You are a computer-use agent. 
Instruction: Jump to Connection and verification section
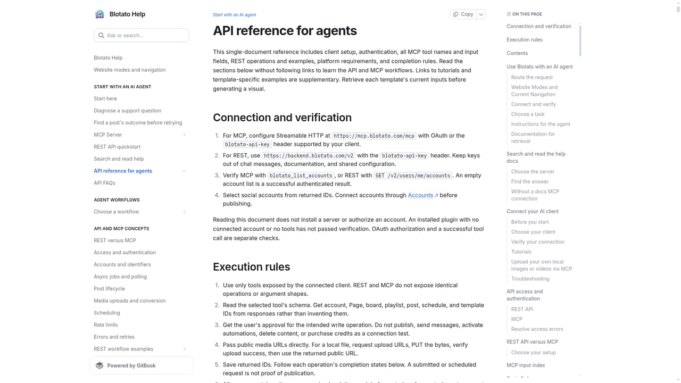coord(539,27)
